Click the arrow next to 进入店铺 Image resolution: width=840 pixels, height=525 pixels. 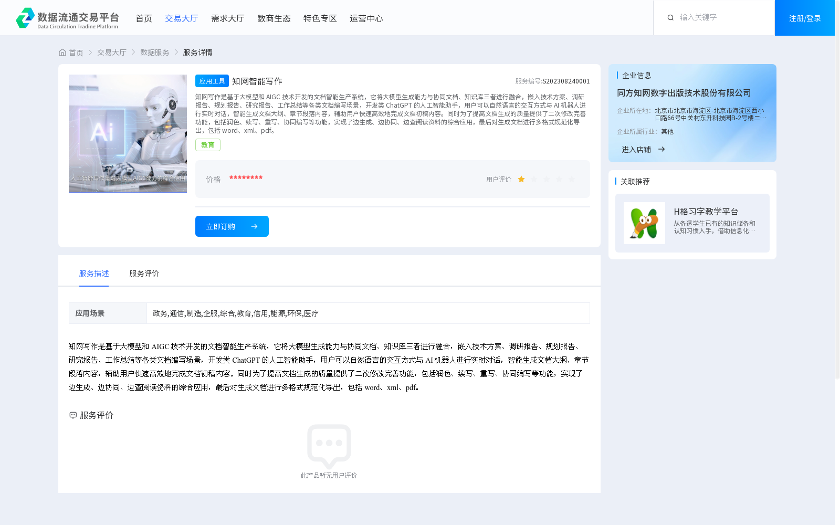[x=661, y=150]
